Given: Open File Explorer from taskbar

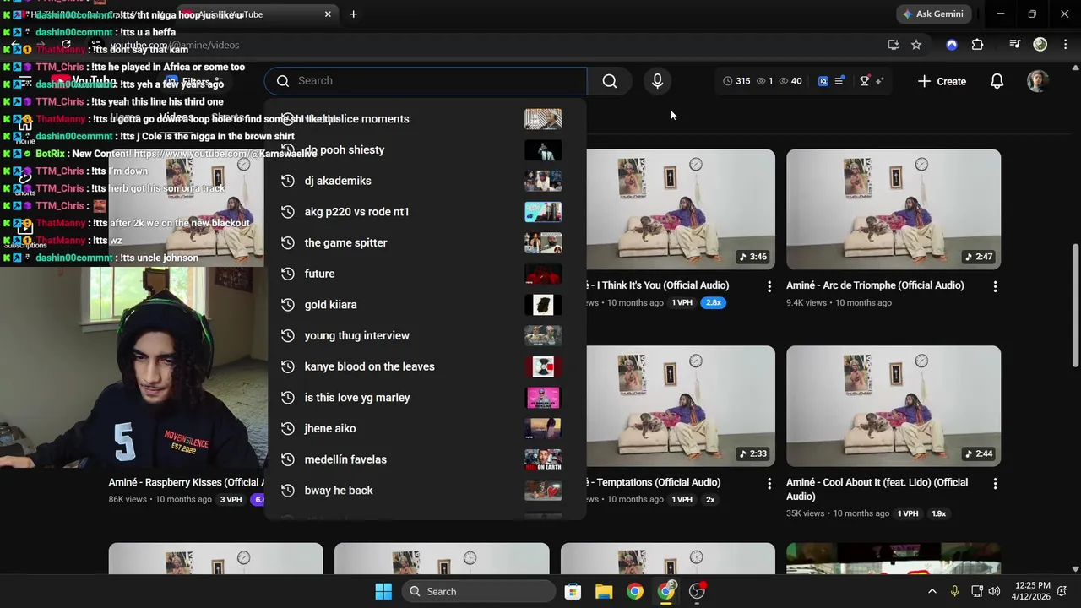Looking at the screenshot, I should pyautogui.click(x=604, y=591).
